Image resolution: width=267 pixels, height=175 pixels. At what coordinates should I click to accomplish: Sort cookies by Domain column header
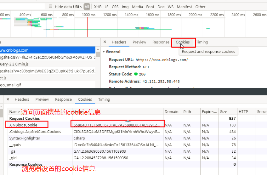(173, 112)
